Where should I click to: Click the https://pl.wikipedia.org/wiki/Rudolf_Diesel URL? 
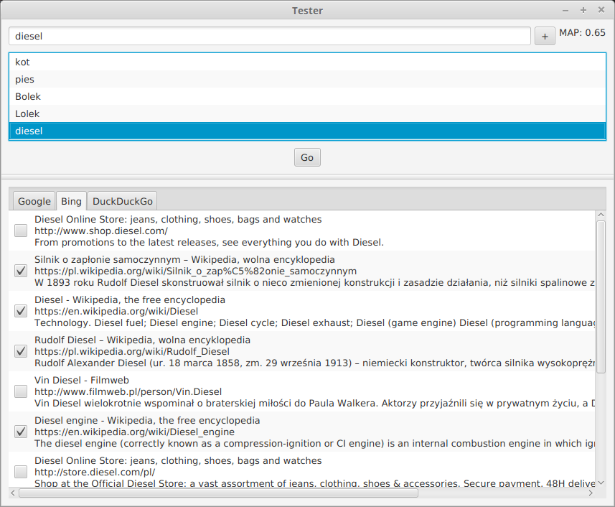pyautogui.click(x=132, y=352)
